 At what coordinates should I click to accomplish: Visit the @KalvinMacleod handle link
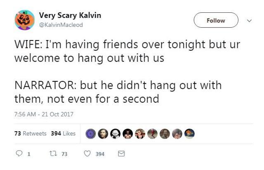(61, 25)
